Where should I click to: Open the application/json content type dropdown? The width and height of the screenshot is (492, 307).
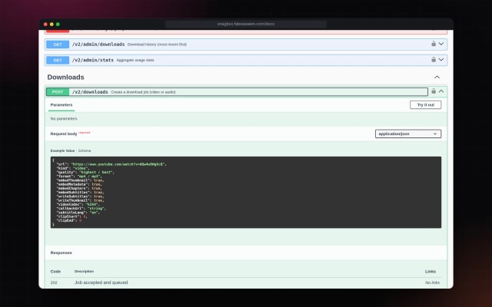[408, 134]
